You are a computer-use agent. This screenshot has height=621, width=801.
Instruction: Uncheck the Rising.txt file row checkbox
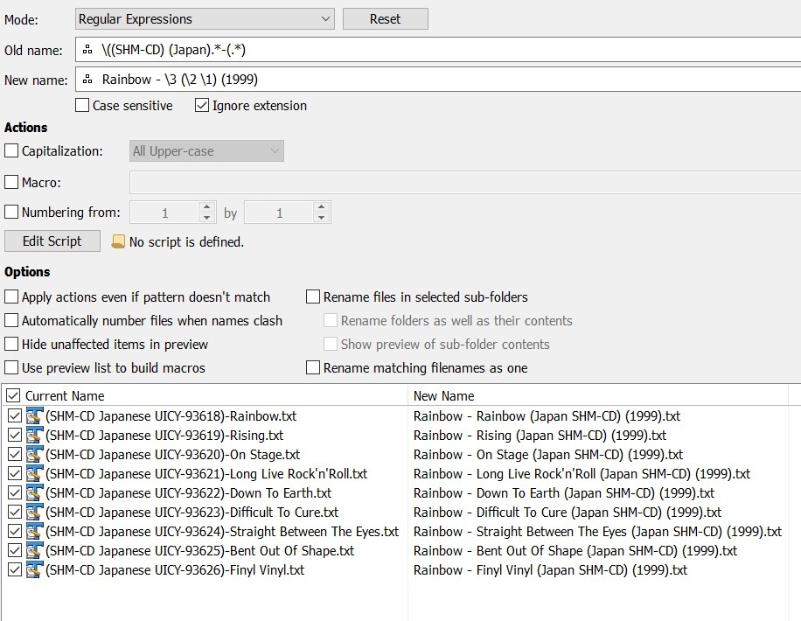click(15, 435)
